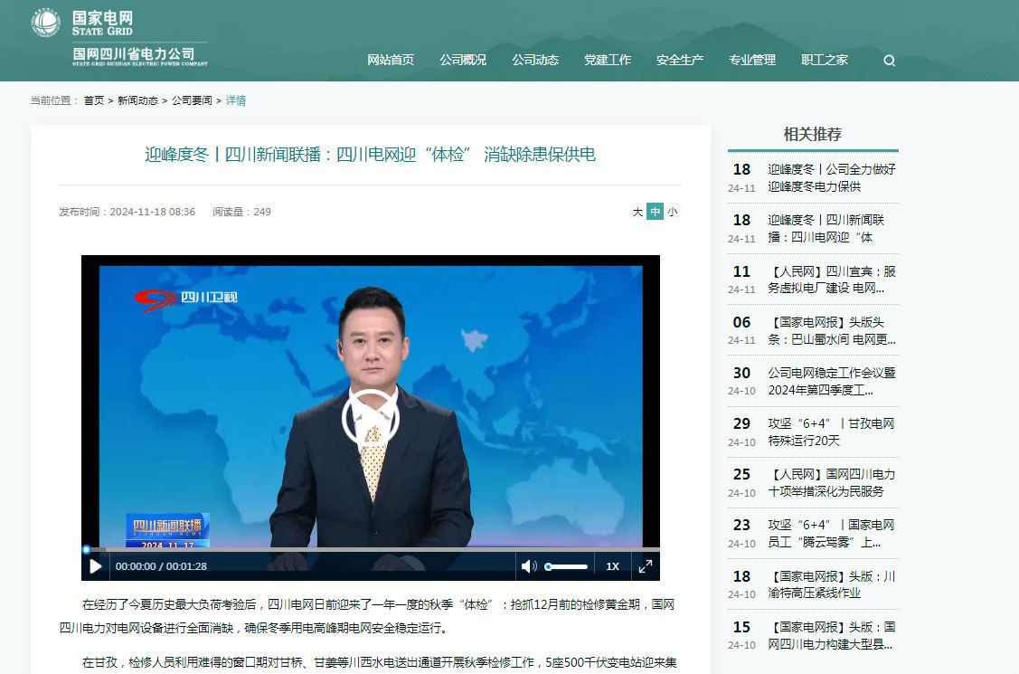Click the 公司要闻 breadcrumb link

[192, 100]
